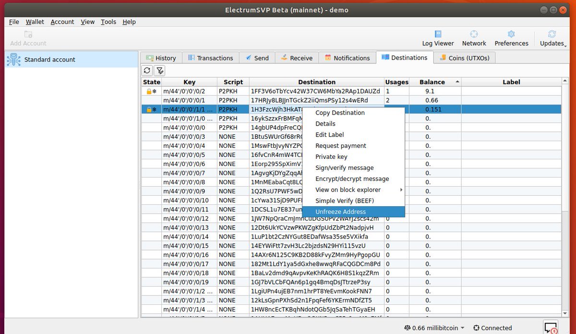Click destination 14AXr6N125C9KB2D88kFvyZMm9HyPgopGU
This screenshot has width=576, height=334.
coord(315,255)
